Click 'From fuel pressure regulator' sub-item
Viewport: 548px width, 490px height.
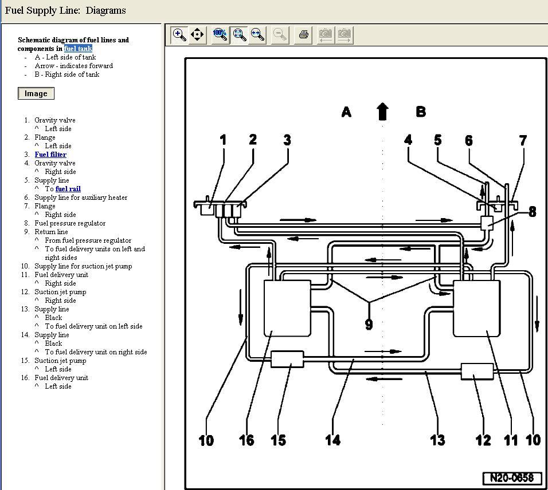click(88, 240)
